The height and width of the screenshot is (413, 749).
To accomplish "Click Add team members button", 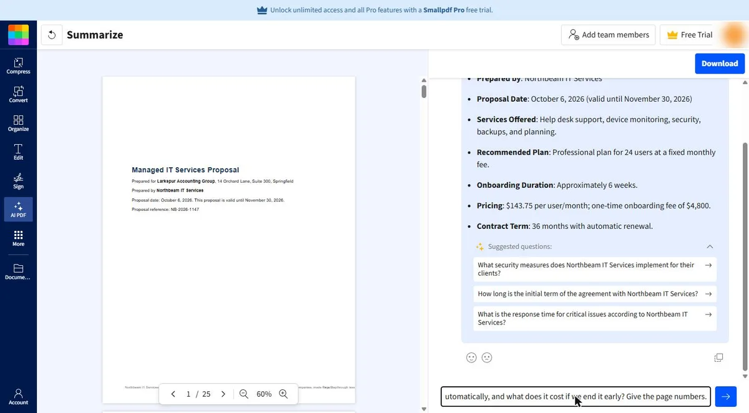I will (609, 35).
